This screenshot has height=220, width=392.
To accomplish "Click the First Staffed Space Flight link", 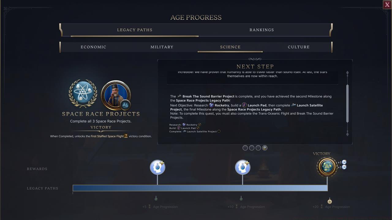I will pos(107,136).
